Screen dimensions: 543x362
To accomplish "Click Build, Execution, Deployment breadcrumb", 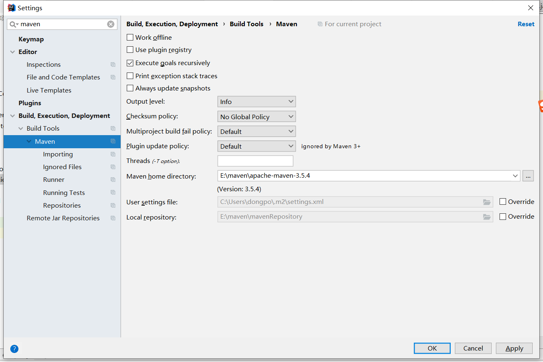I will [172, 24].
